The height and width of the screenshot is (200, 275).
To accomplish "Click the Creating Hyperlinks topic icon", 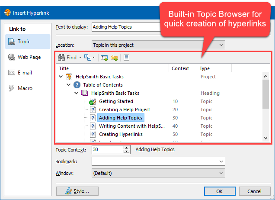I will 93,134.
